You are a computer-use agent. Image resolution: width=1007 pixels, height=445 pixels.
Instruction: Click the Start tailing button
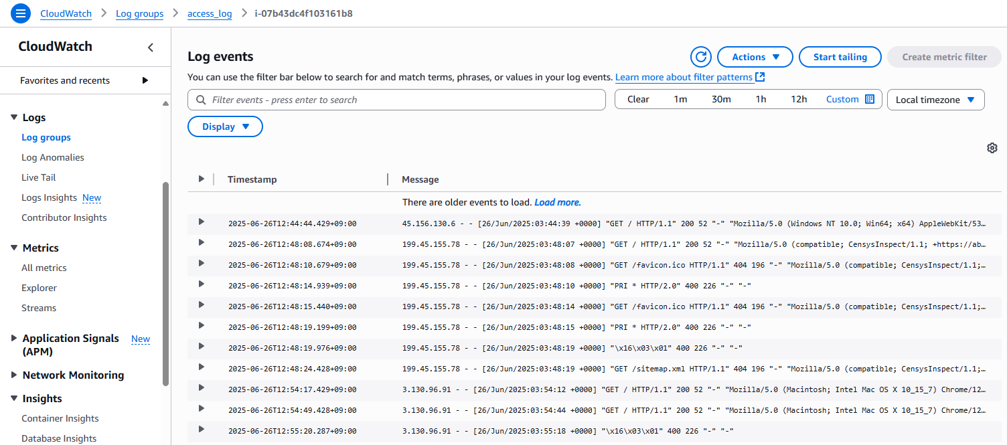(840, 57)
